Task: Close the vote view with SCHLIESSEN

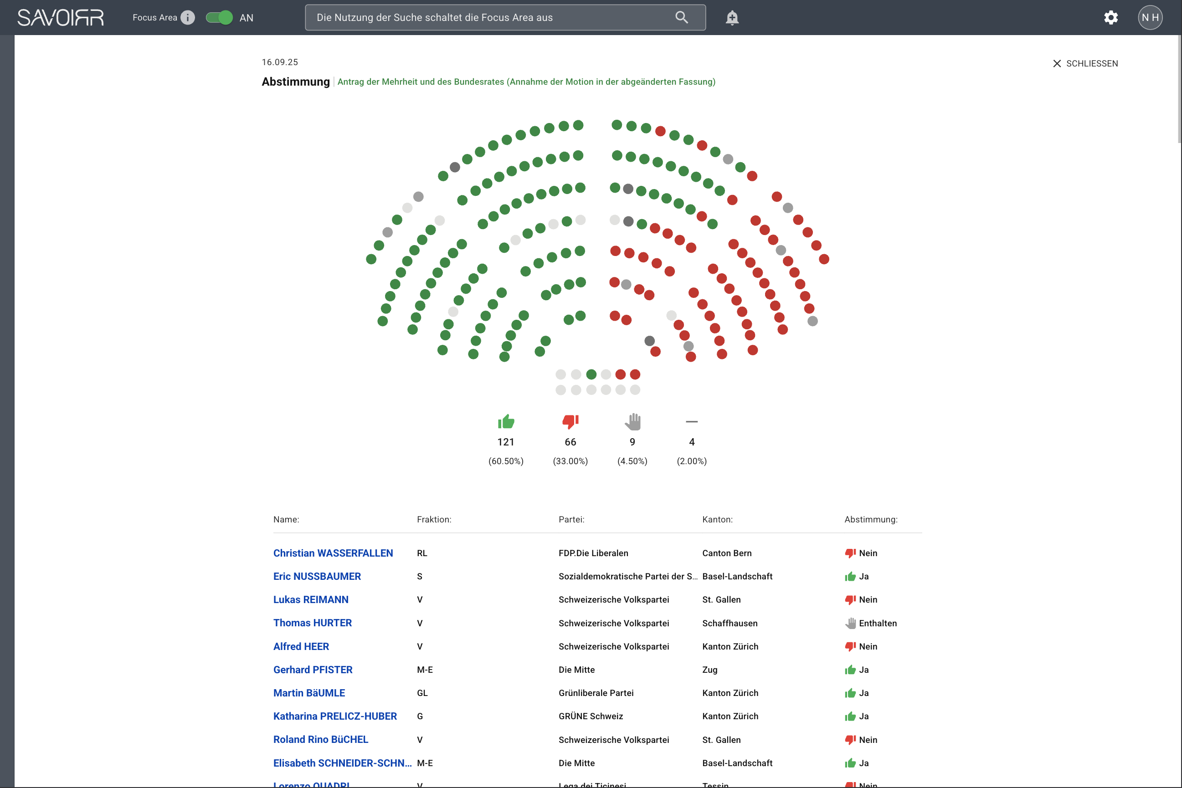Action: tap(1085, 63)
